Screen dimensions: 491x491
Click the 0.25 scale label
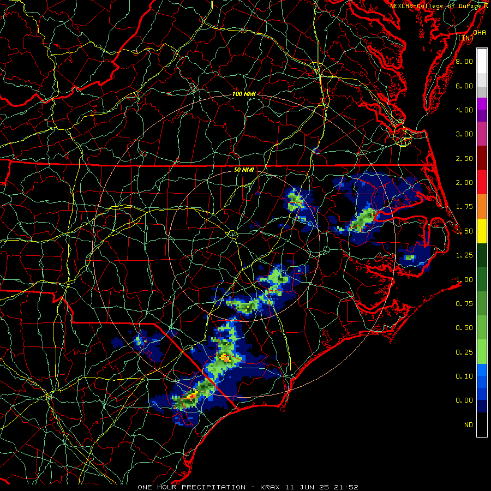click(x=464, y=352)
